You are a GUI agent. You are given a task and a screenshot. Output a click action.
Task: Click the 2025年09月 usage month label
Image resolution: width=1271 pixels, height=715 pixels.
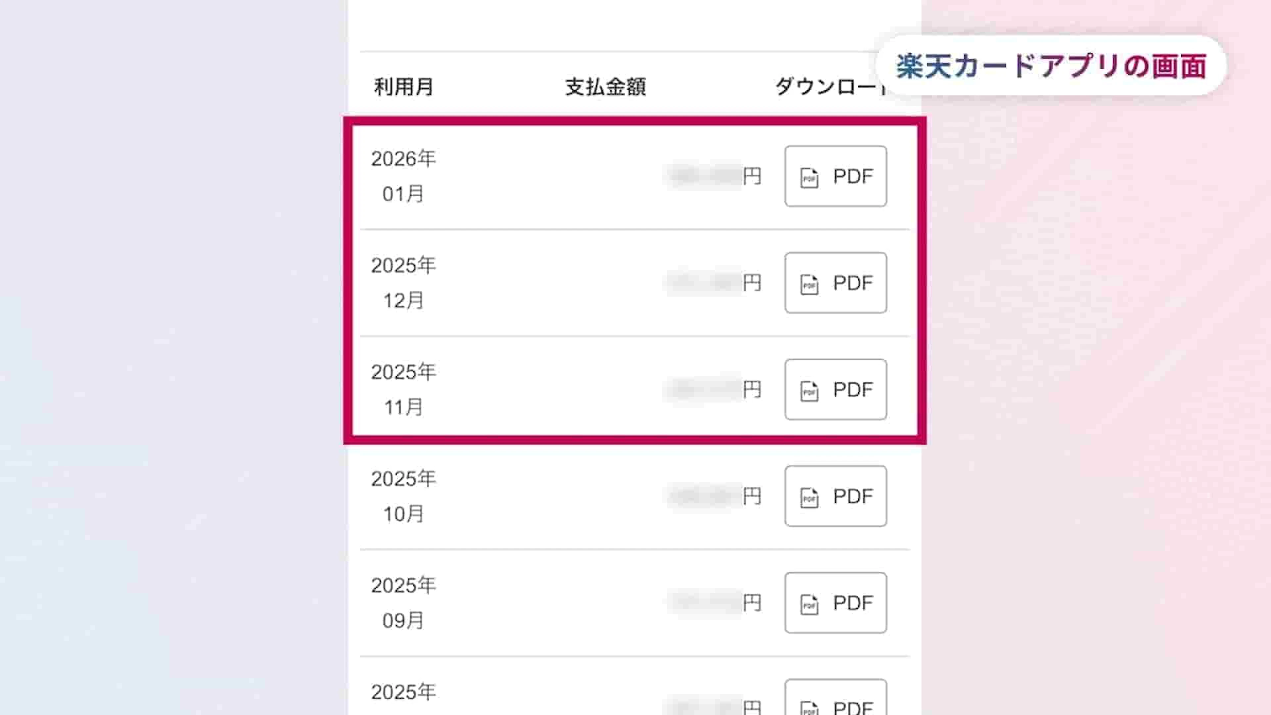click(403, 602)
